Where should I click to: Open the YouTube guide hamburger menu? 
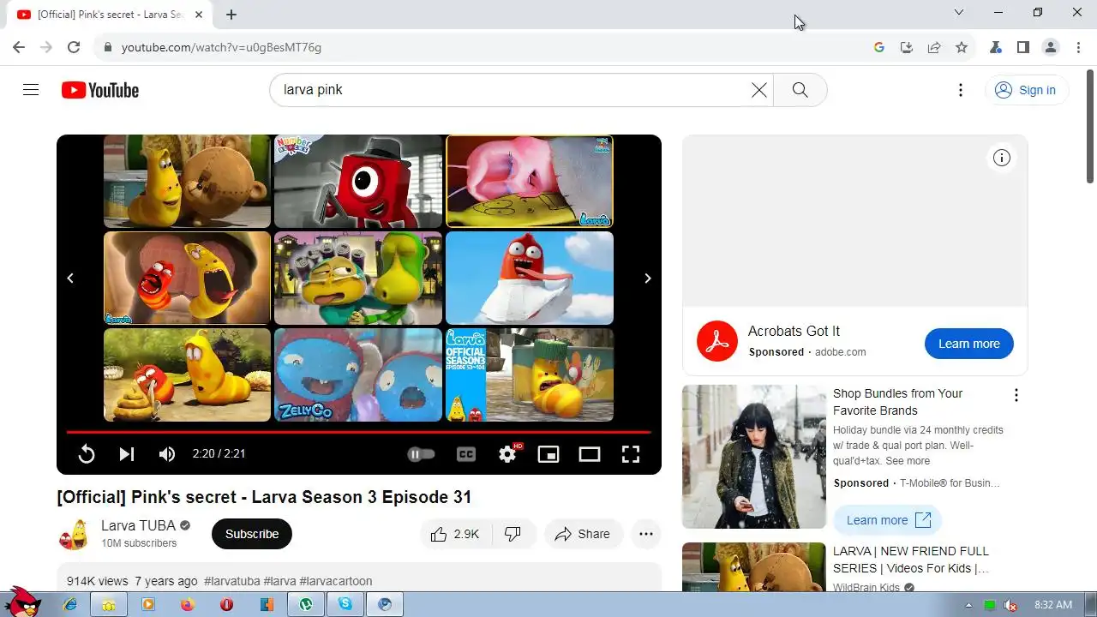tap(31, 90)
